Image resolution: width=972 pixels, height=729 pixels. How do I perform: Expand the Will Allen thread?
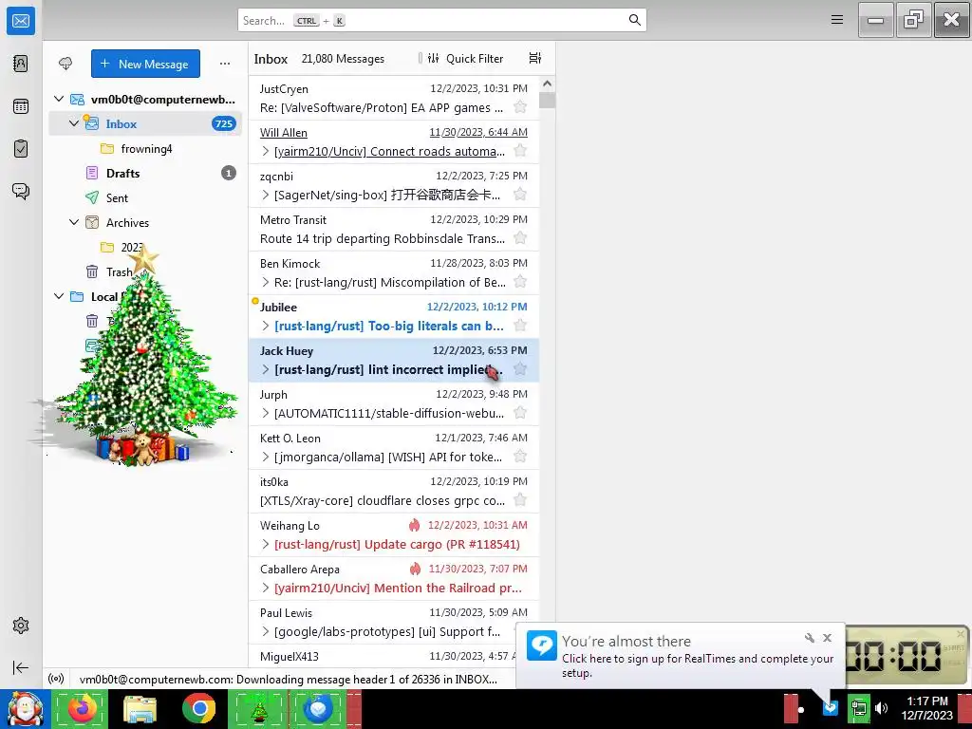click(266, 151)
